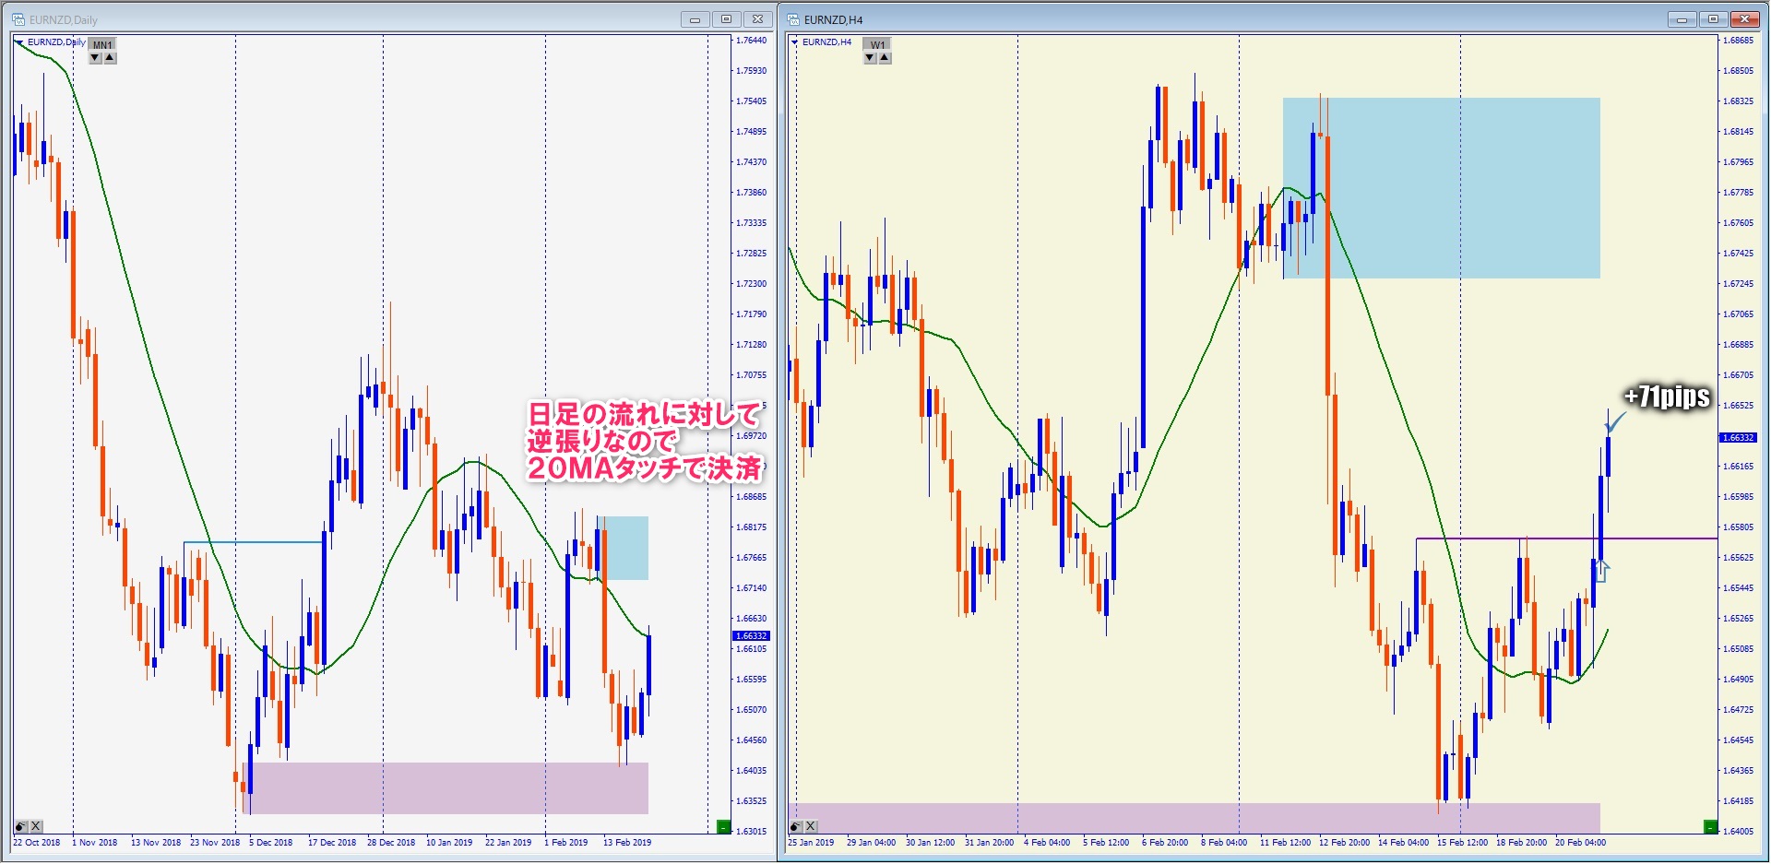The height and width of the screenshot is (864, 1771).
Task: Click the 1.66332 current price tag in H4 chart
Action: click(x=1738, y=437)
